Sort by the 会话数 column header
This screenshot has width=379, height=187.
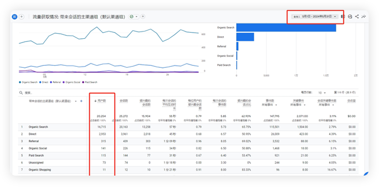pyautogui.click(x=124, y=101)
